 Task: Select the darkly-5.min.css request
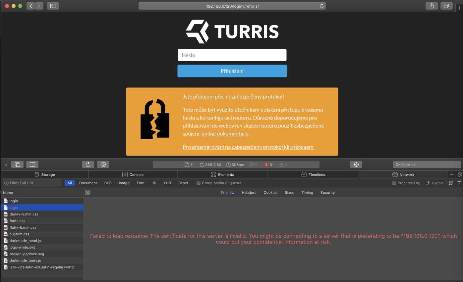click(x=42, y=214)
